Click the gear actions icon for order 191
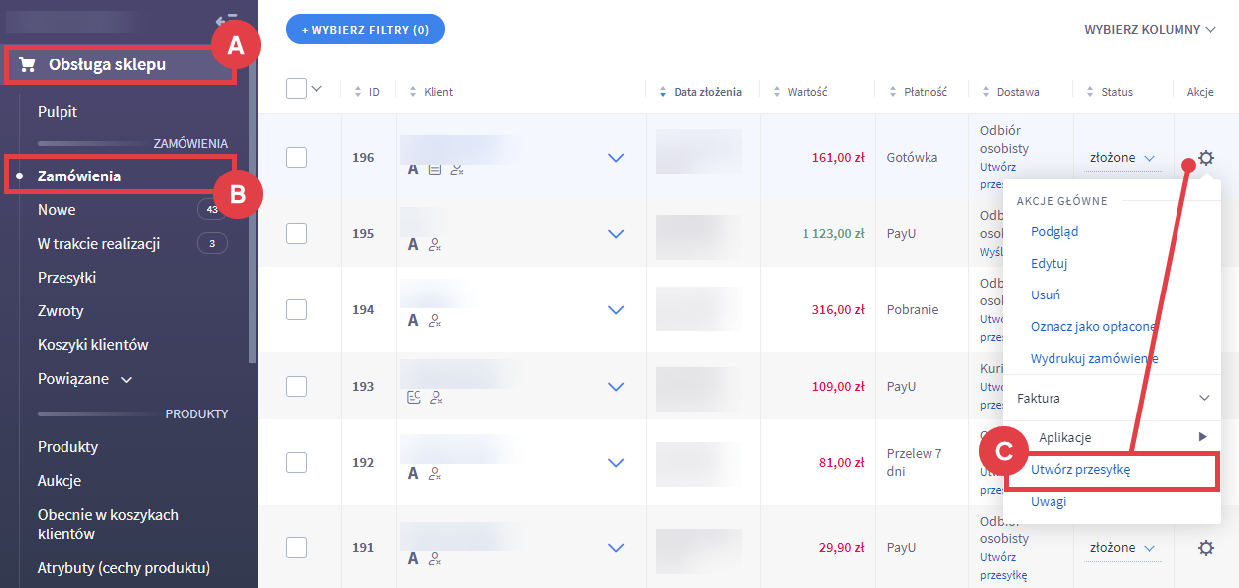Viewport: 1239px width, 588px height. [x=1205, y=548]
